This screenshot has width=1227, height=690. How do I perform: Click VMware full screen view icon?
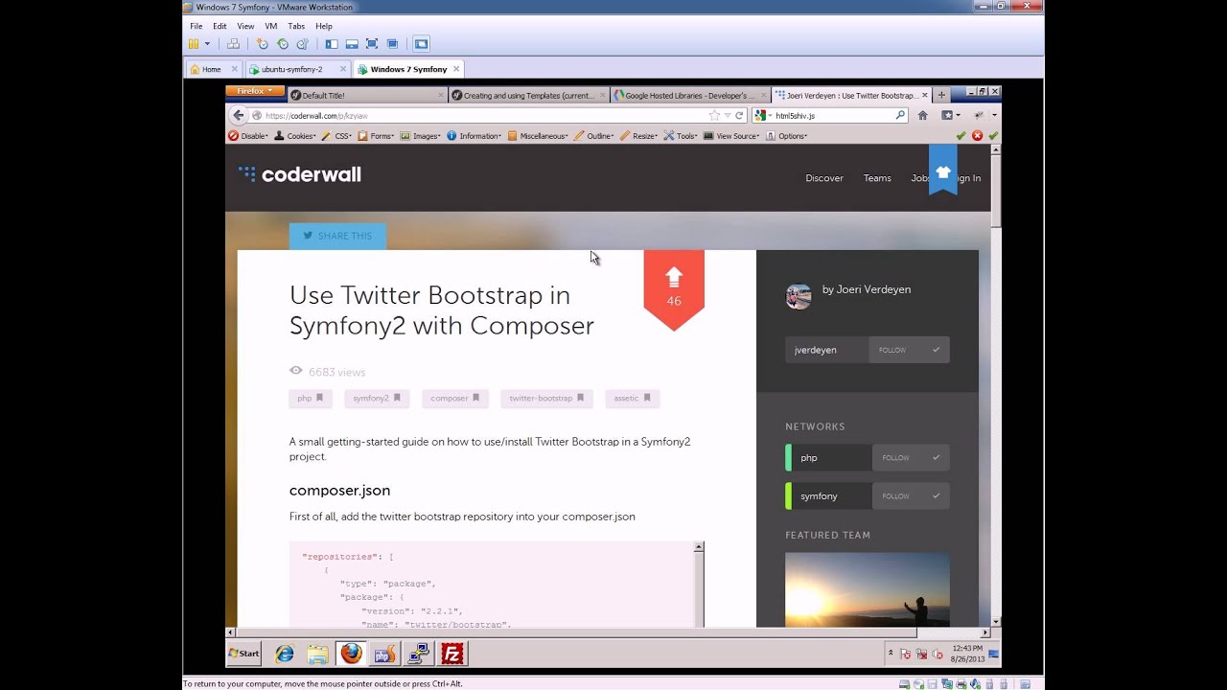[x=372, y=44]
